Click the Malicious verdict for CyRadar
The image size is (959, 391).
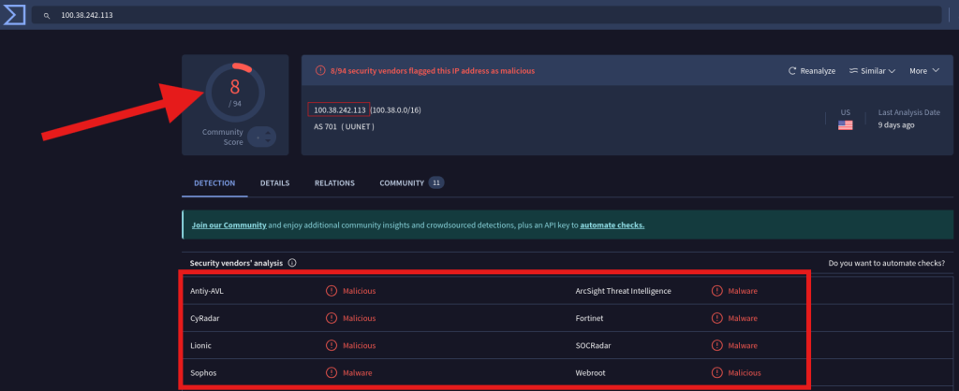359,318
